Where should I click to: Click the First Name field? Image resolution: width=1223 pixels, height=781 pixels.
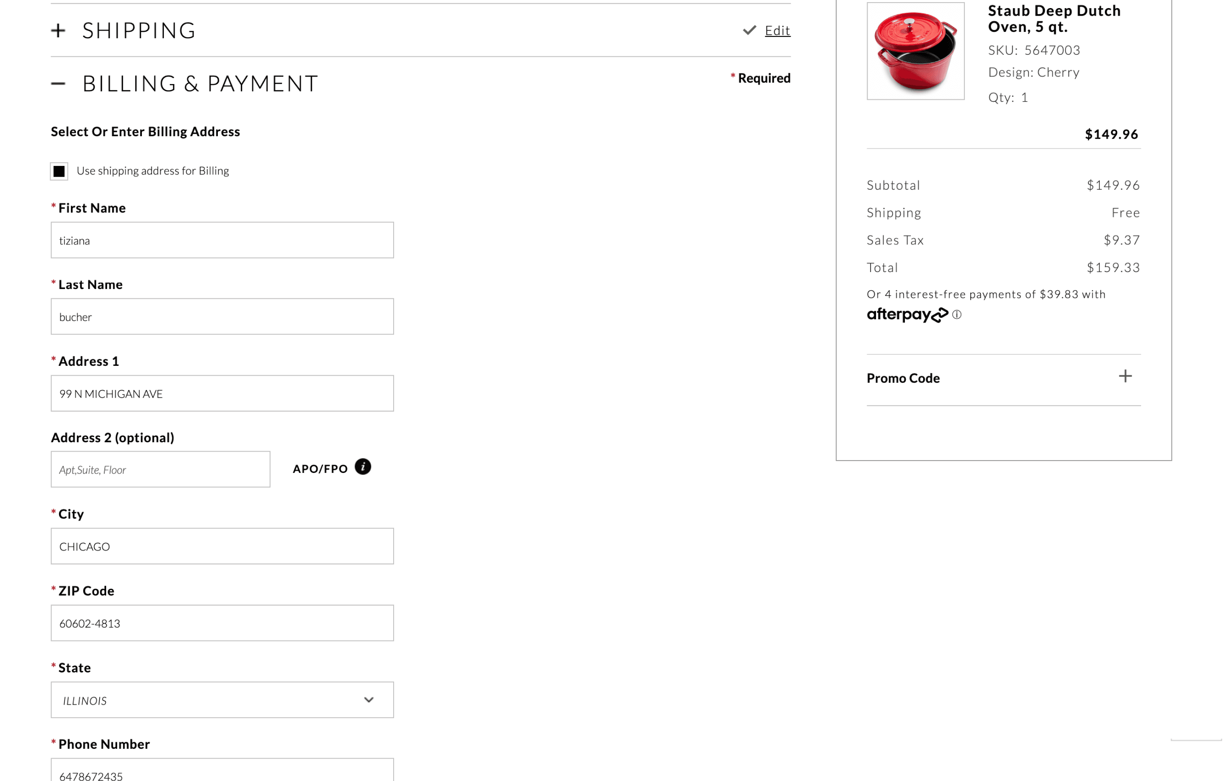click(x=222, y=240)
